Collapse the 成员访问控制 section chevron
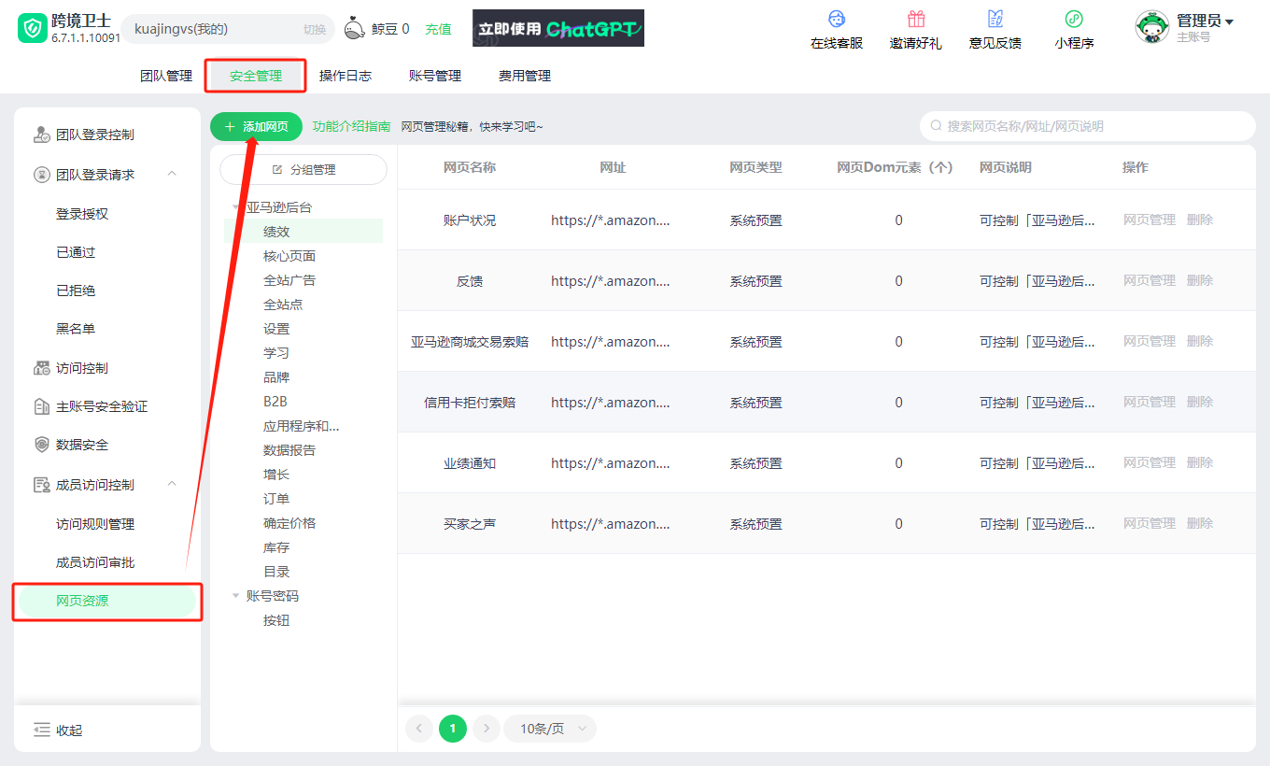 (x=172, y=484)
